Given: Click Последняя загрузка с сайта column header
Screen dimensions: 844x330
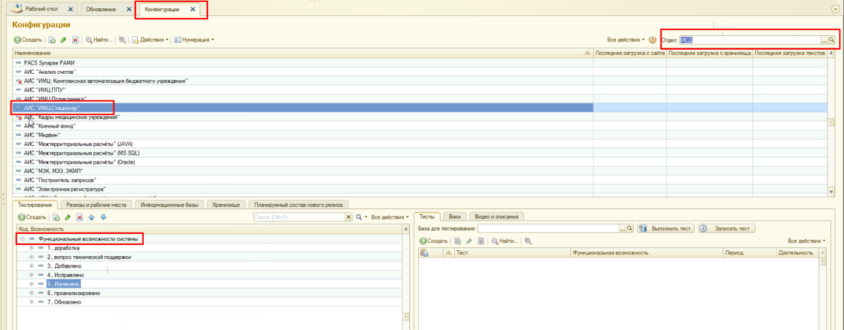Looking at the screenshot, I should pos(630,53).
